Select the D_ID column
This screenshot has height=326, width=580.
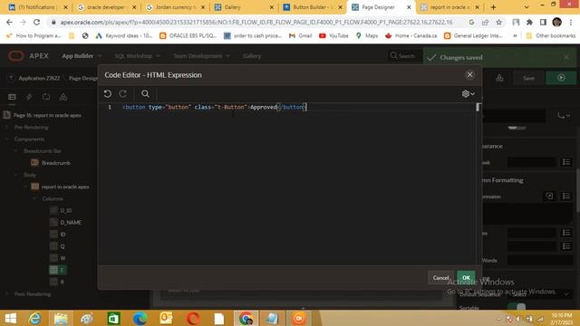click(x=66, y=211)
